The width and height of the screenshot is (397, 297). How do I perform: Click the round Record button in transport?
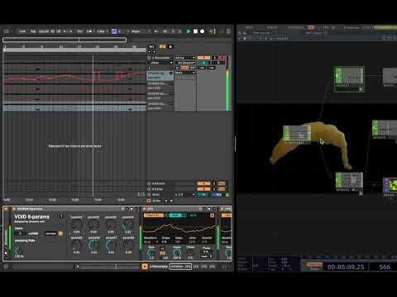203,31
